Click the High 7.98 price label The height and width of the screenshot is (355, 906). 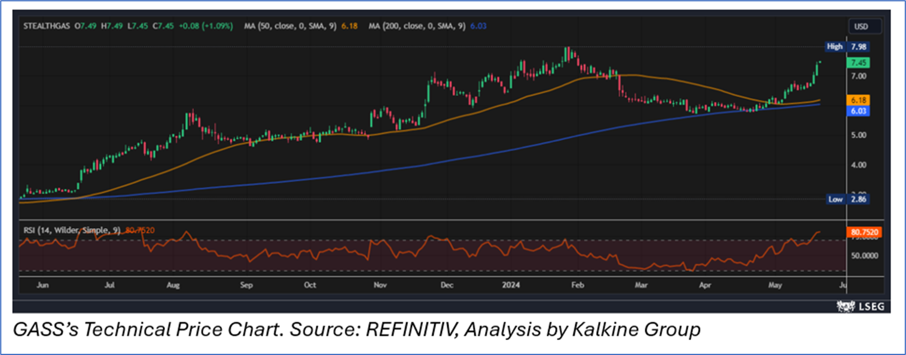(847, 47)
